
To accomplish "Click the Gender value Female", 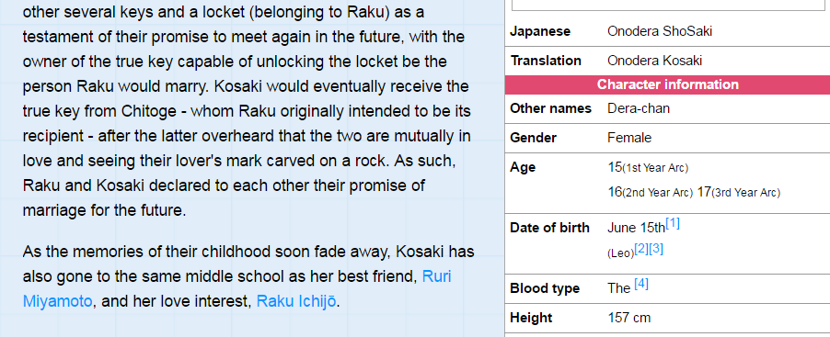I will pyautogui.click(x=629, y=138).
